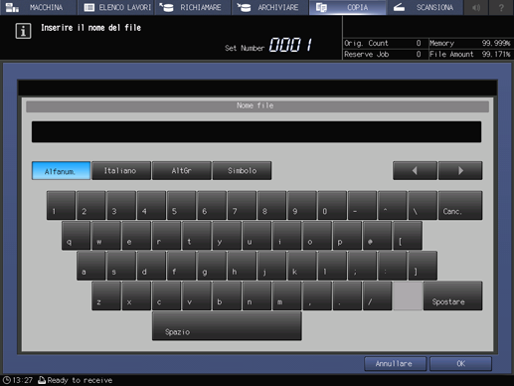Tap the 0 key
Image resolution: width=514 pixels, height=386 pixels.
(x=332, y=205)
